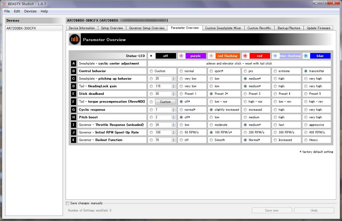Image resolution: width=342 pixels, height=221 pixels.
Task: Click the HeadingLock gain value field showing 115
Action: [163, 86]
